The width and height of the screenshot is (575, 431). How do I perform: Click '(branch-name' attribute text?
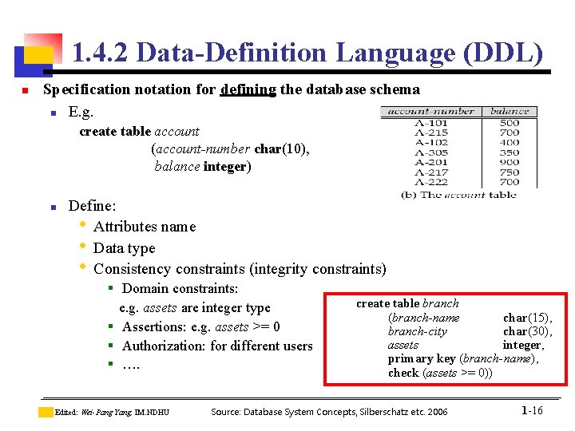tap(423, 318)
